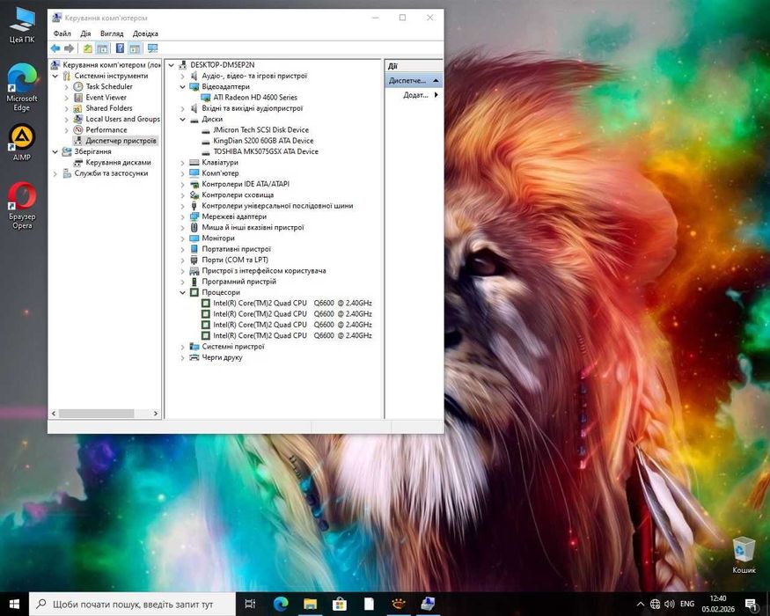Collapse the Зберігання node
Screen dimensions: 770x616
click(55, 151)
